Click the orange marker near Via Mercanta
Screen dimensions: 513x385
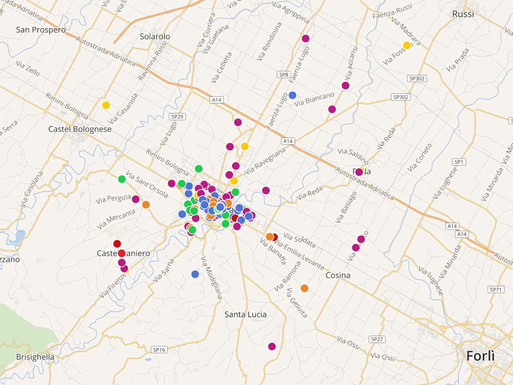tap(146, 205)
